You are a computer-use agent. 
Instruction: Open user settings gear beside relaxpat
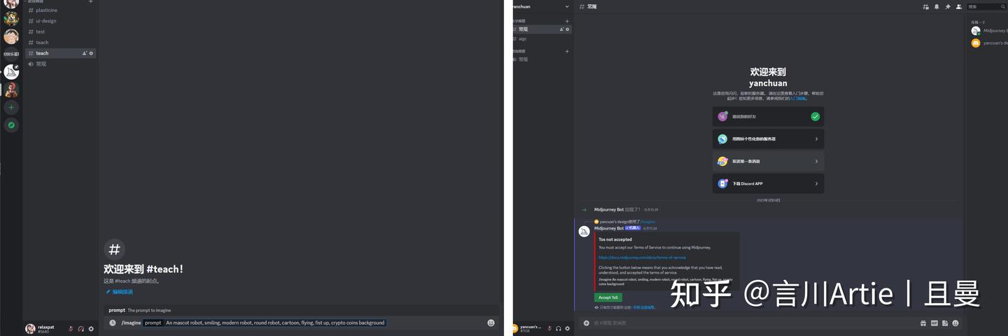click(91, 329)
